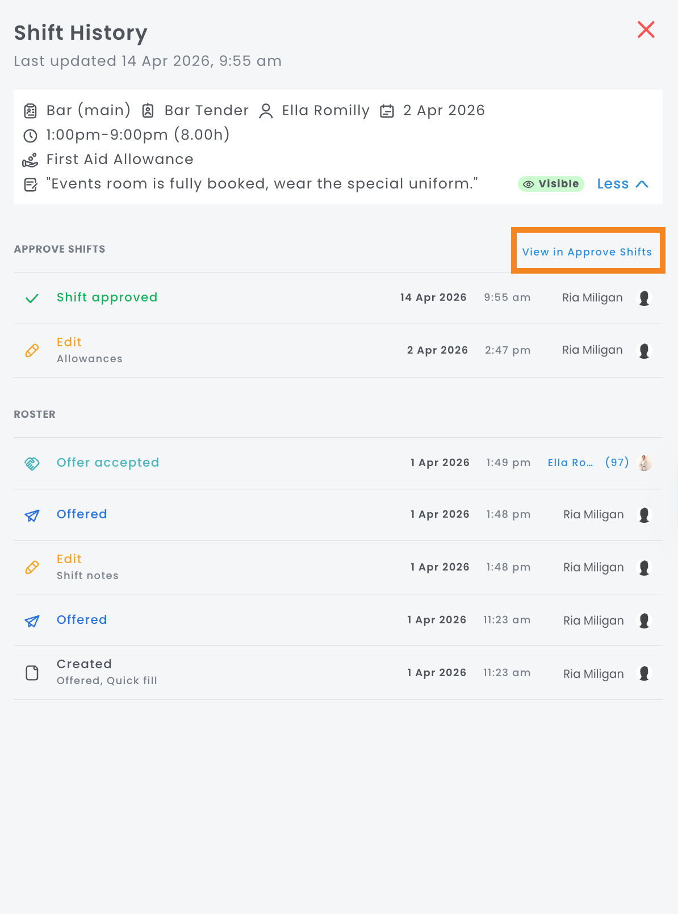The height and width of the screenshot is (914, 678).
Task: Click the 11:23 am Offered entry
Action: pyautogui.click(x=82, y=620)
